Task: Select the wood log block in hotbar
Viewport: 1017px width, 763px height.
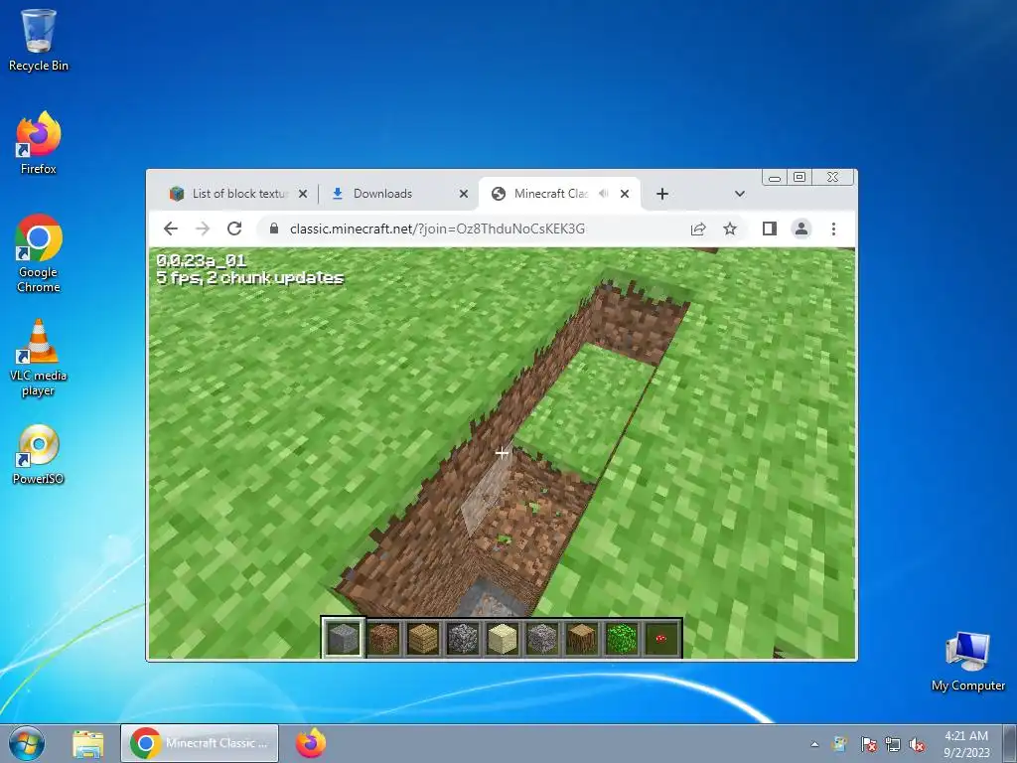Action: [x=582, y=638]
